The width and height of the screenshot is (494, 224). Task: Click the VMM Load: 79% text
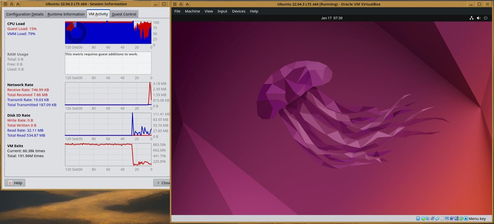(x=21, y=34)
